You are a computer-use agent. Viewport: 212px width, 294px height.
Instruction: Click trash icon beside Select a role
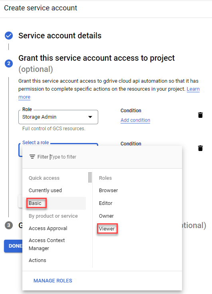tap(200, 148)
